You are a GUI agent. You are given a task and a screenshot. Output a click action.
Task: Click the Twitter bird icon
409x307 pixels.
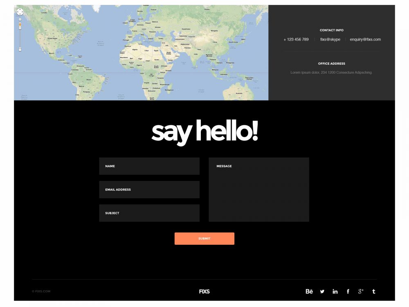coord(322,291)
